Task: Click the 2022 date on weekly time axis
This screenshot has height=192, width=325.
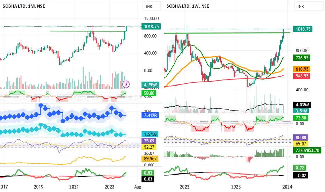Action: point(184,187)
